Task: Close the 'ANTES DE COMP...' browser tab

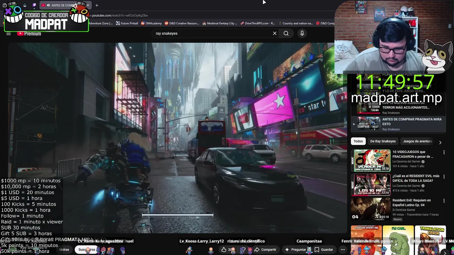Action: [x=88, y=5]
